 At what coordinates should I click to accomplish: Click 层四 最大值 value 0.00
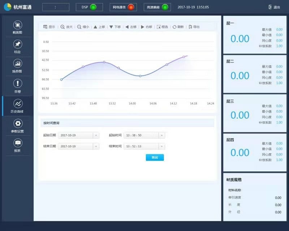[279, 143]
